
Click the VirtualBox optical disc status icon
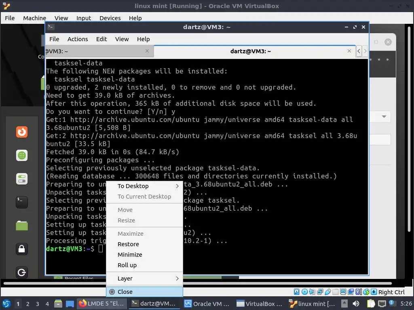click(304, 292)
